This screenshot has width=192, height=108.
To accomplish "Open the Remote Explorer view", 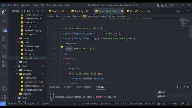I will coord(4,55).
